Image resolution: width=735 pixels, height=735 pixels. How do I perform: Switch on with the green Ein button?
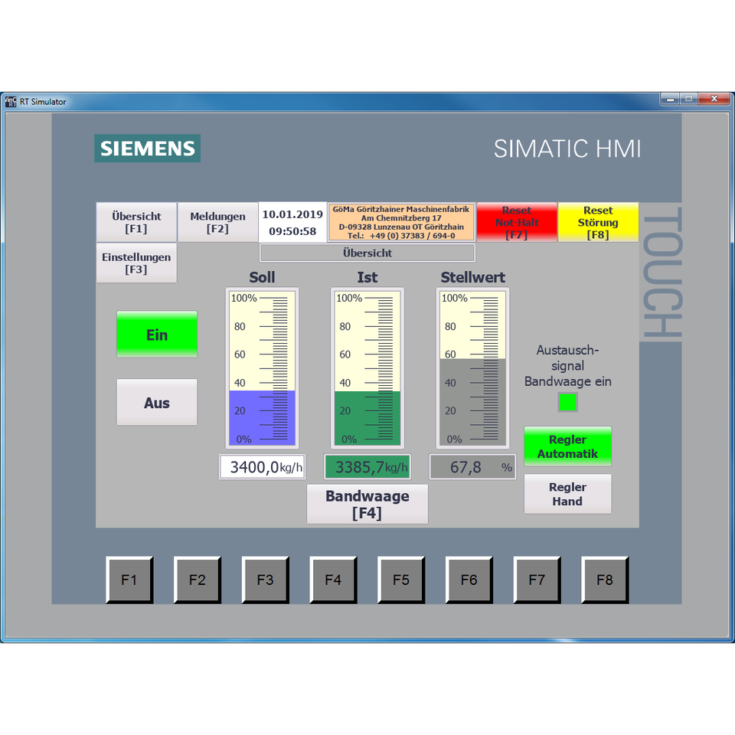click(x=157, y=335)
